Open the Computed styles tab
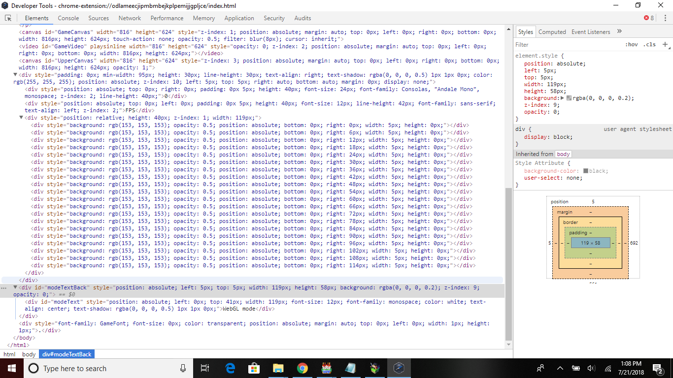 pos(552,31)
